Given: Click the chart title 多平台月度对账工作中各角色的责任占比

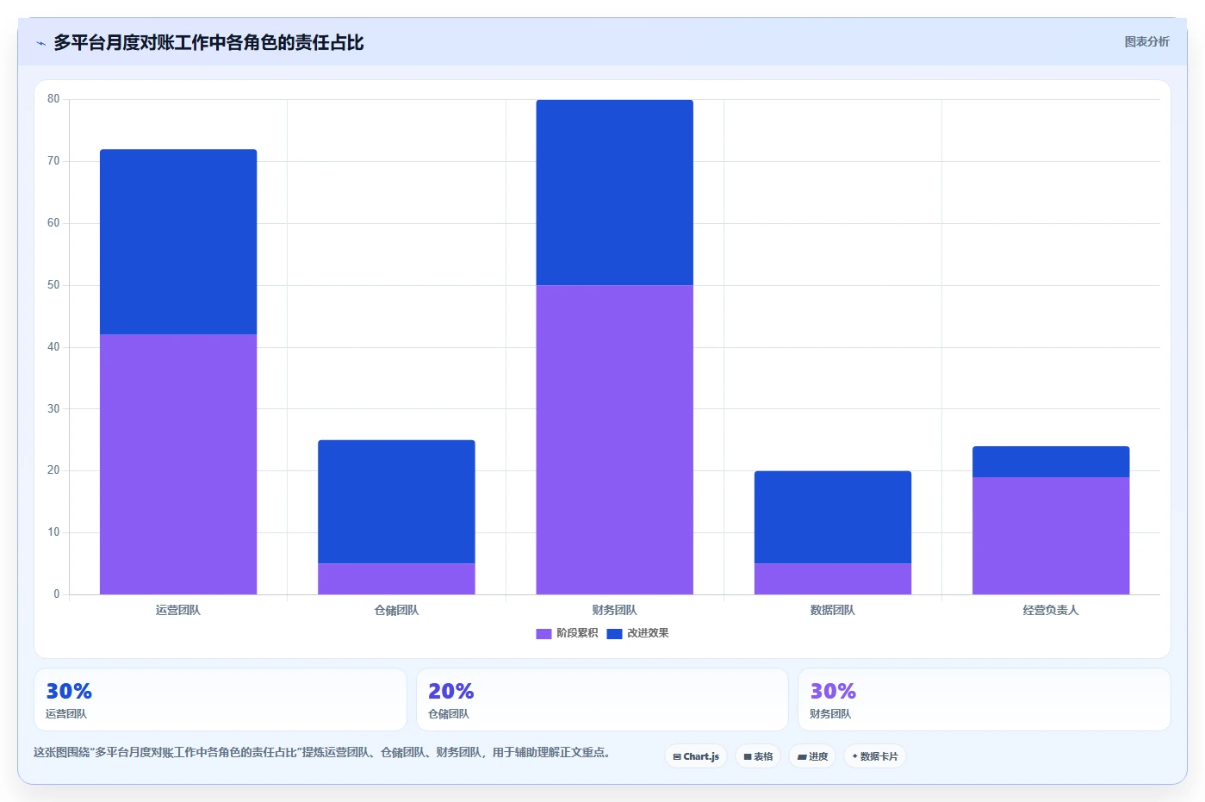Looking at the screenshot, I should click(208, 43).
